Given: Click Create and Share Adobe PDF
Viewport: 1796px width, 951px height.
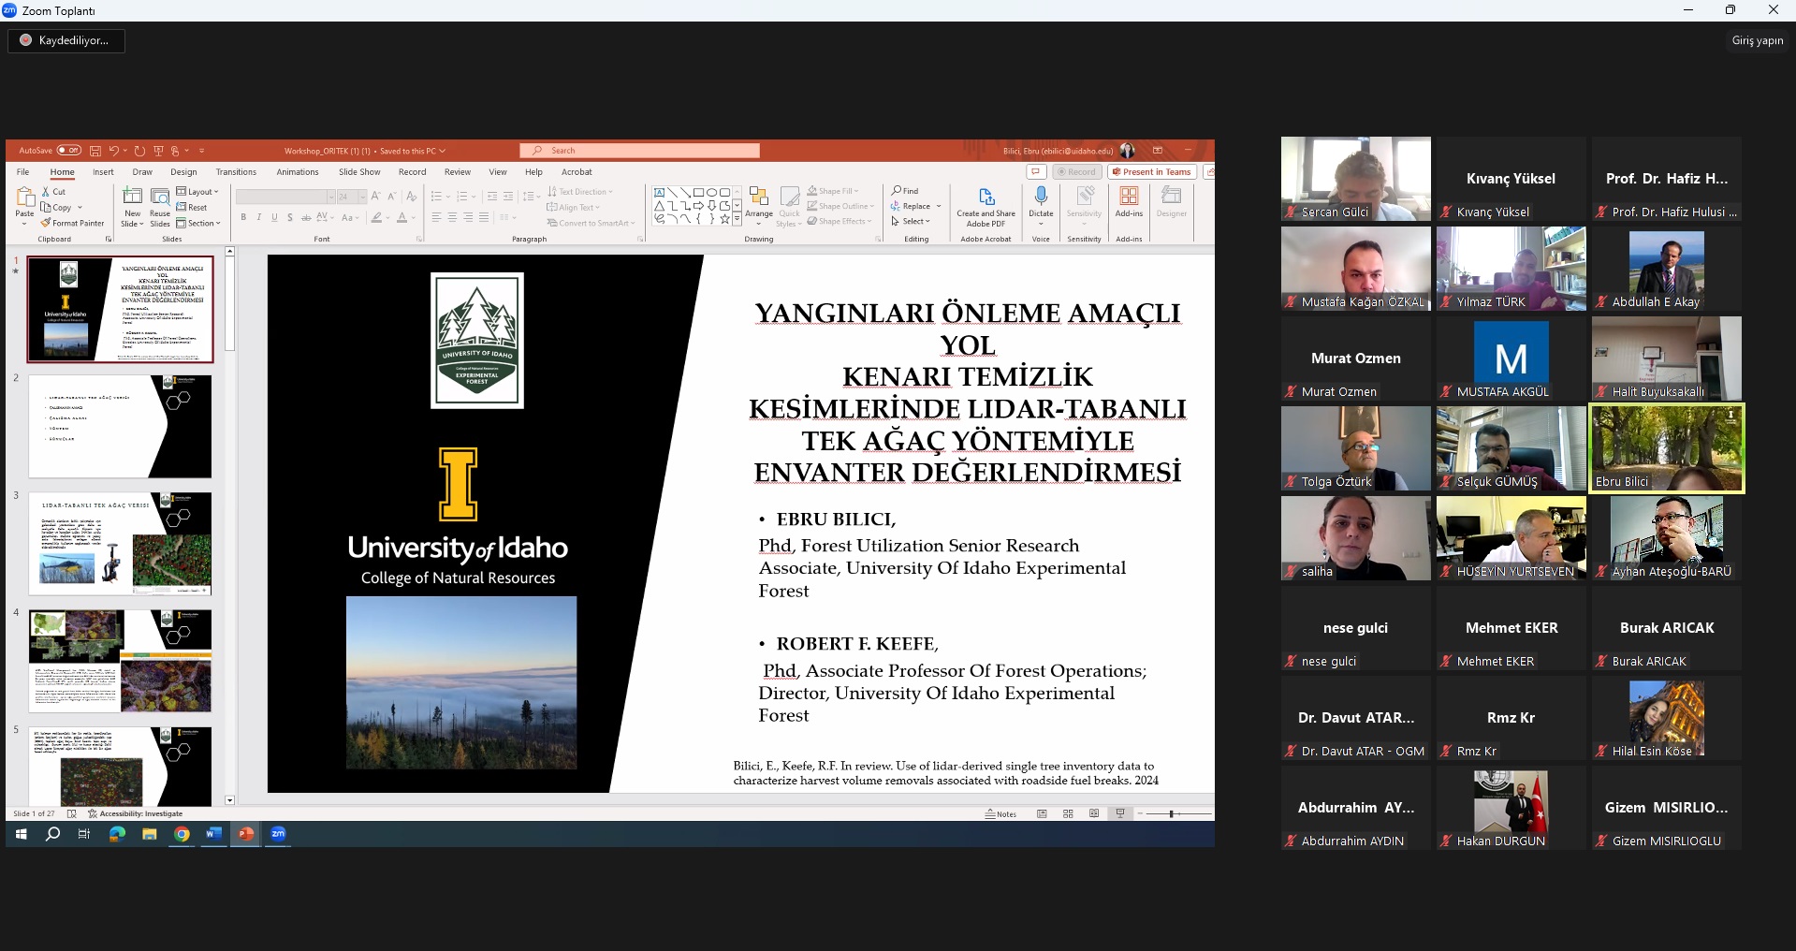Looking at the screenshot, I should coord(986,206).
